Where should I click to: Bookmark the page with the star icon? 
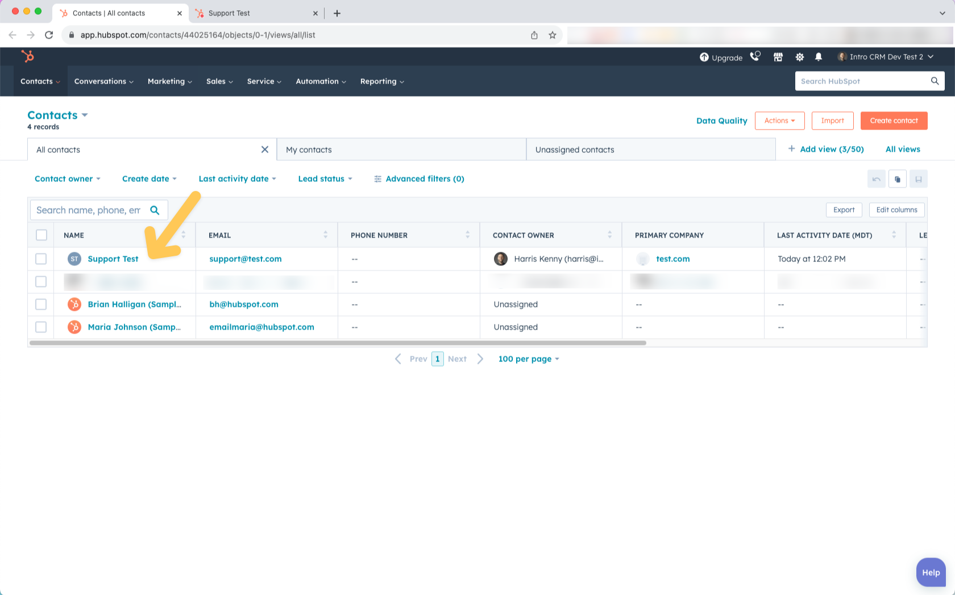(x=552, y=35)
